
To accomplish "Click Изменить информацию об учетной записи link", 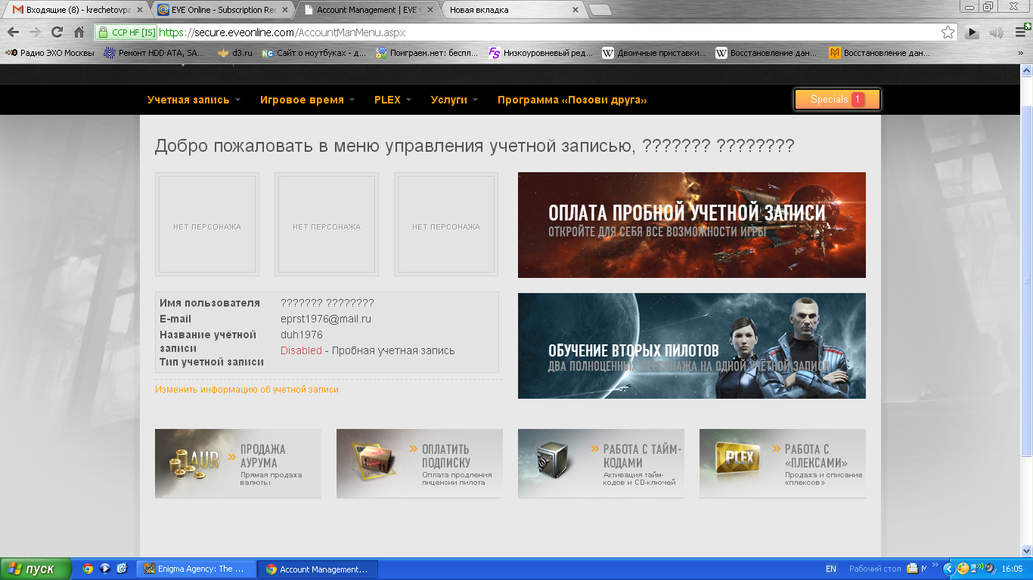I will pyautogui.click(x=247, y=390).
